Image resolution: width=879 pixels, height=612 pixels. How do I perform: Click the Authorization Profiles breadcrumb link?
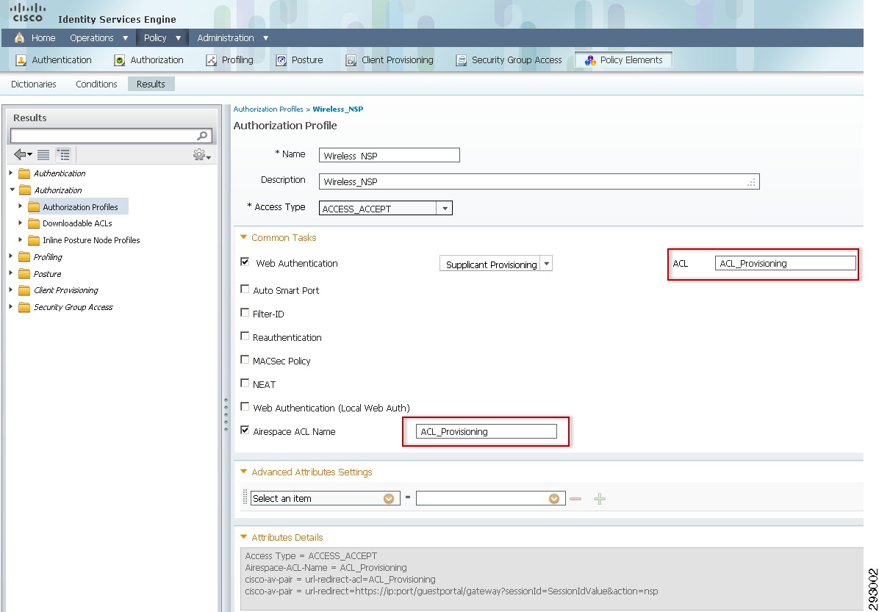(268, 109)
